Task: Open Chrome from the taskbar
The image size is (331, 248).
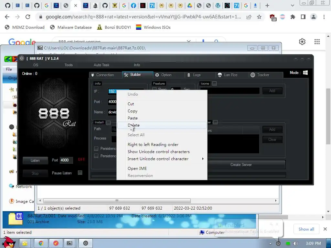Action: click(41, 243)
